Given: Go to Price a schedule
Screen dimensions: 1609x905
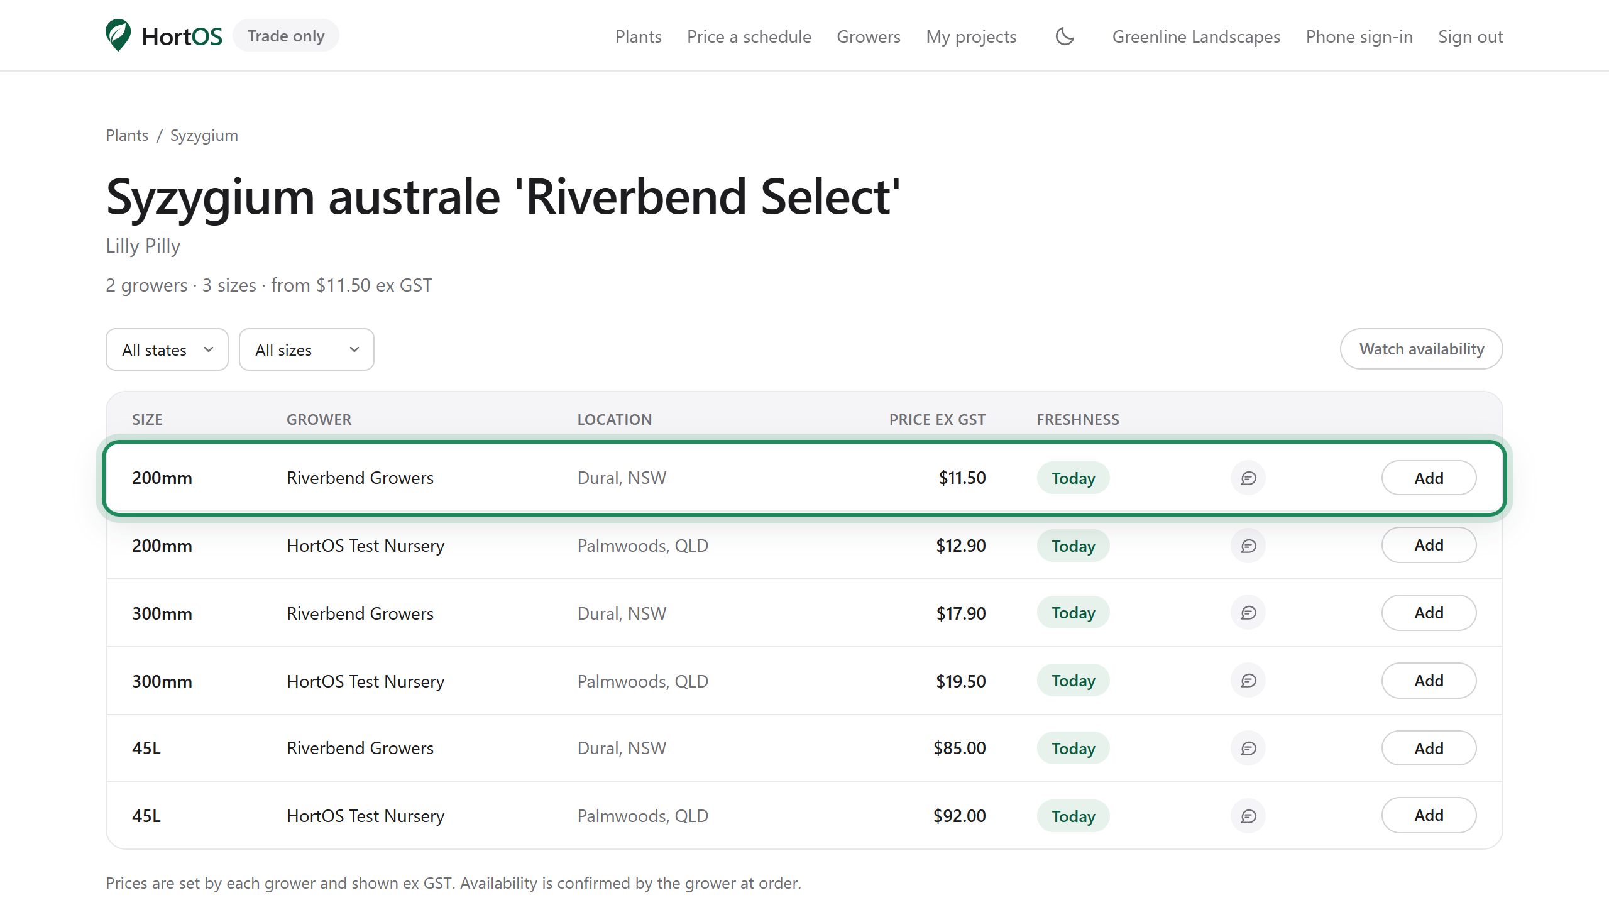Looking at the screenshot, I should 749,36.
